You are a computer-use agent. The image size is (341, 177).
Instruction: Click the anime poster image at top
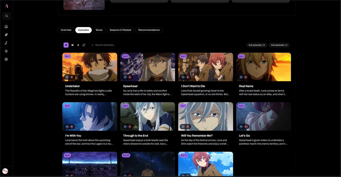coord(84,5)
